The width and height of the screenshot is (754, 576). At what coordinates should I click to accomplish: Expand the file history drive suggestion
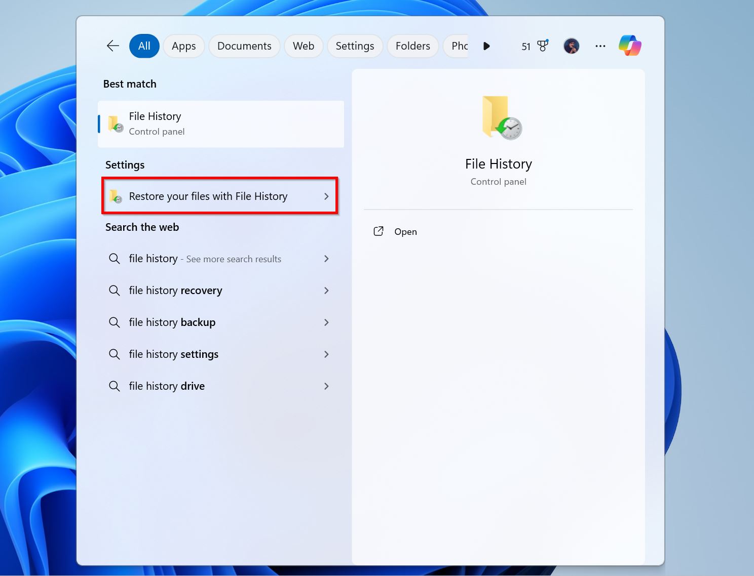[x=327, y=386]
